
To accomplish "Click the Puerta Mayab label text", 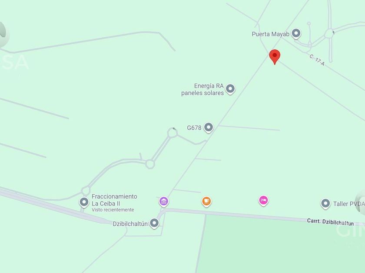I will pos(270,34).
